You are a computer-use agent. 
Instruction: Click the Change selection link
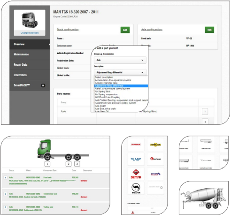[x=30, y=33]
